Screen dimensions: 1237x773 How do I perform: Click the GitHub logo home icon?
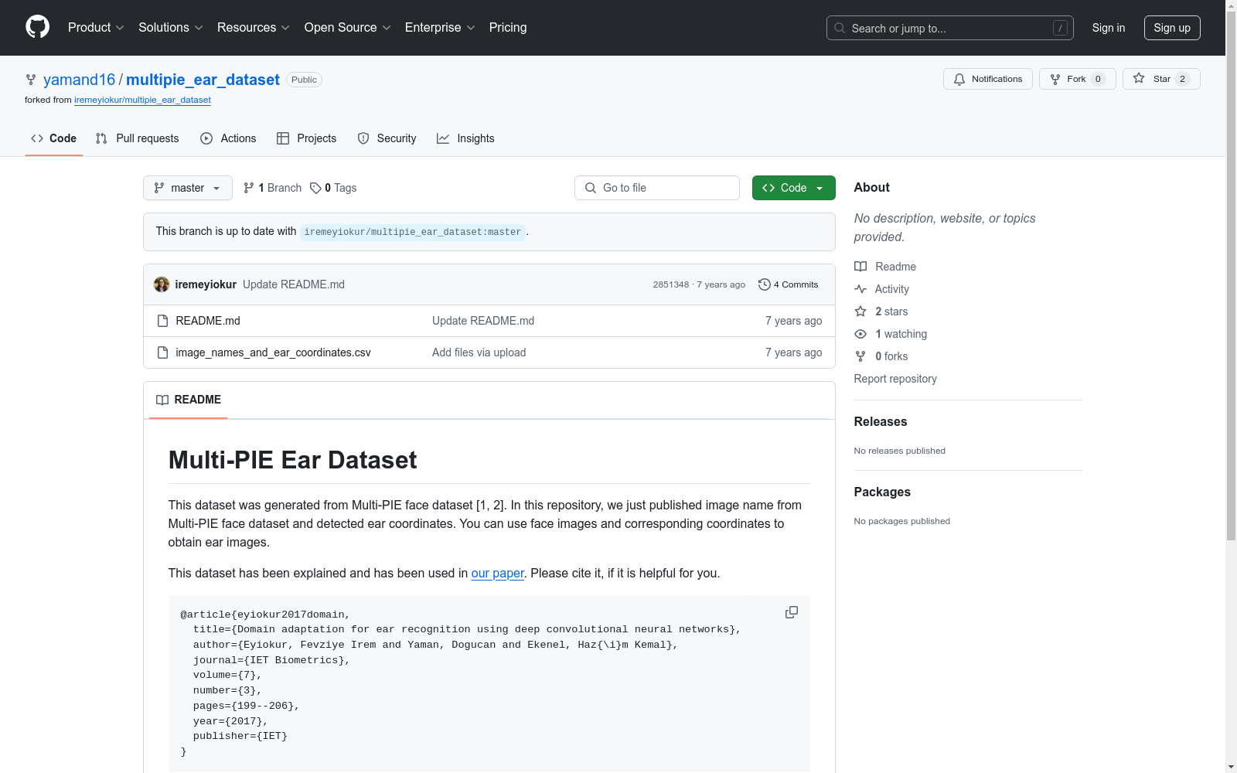37,27
